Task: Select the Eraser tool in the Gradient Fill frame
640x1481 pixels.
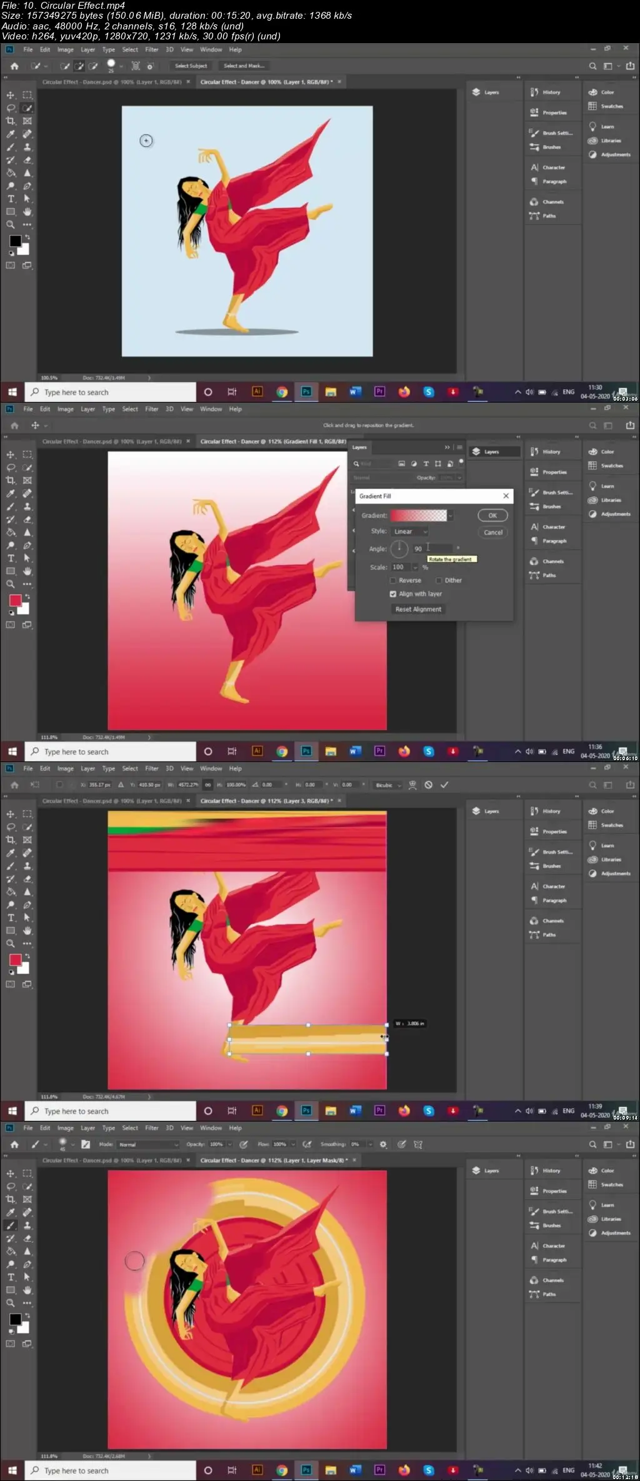Action: click(x=27, y=520)
